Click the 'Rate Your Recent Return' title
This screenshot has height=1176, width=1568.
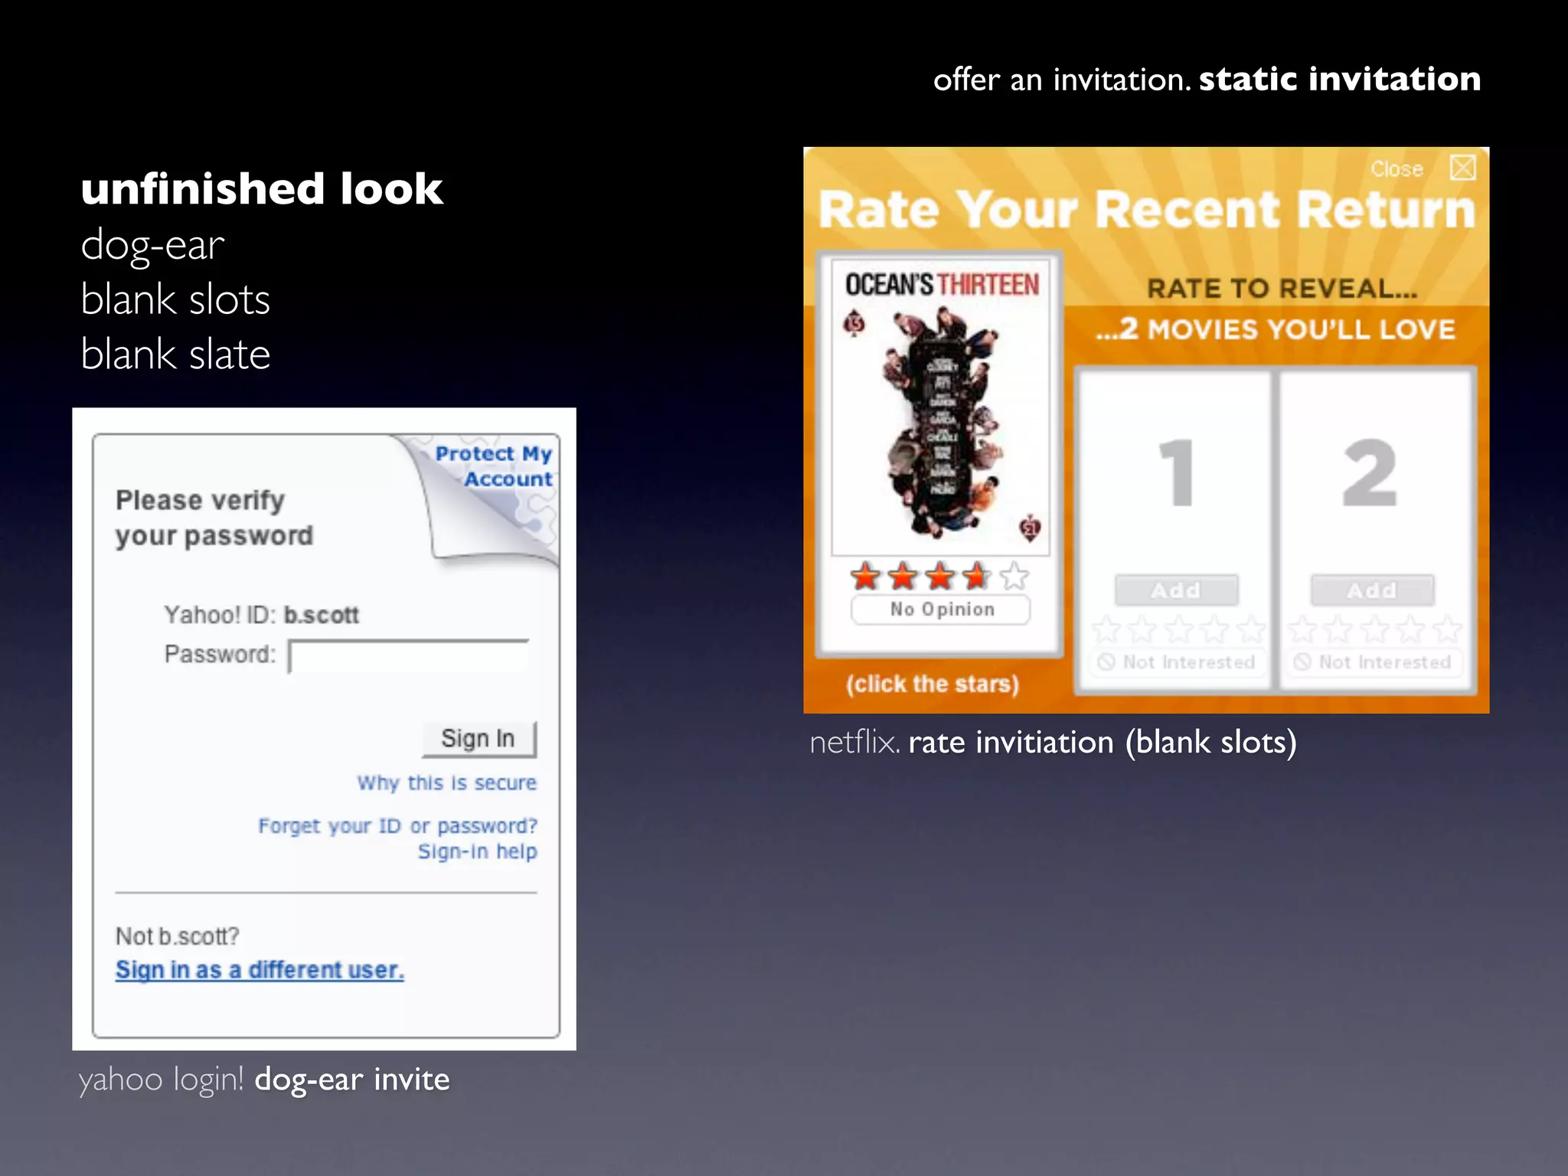click(x=1147, y=210)
